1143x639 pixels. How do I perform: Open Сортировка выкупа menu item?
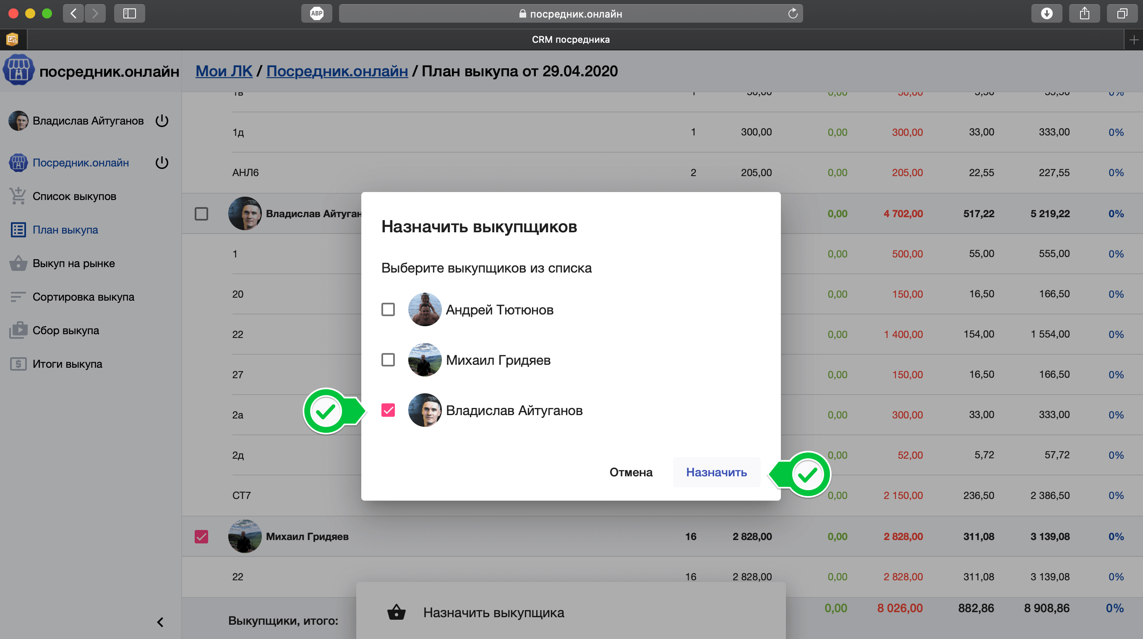(83, 297)
